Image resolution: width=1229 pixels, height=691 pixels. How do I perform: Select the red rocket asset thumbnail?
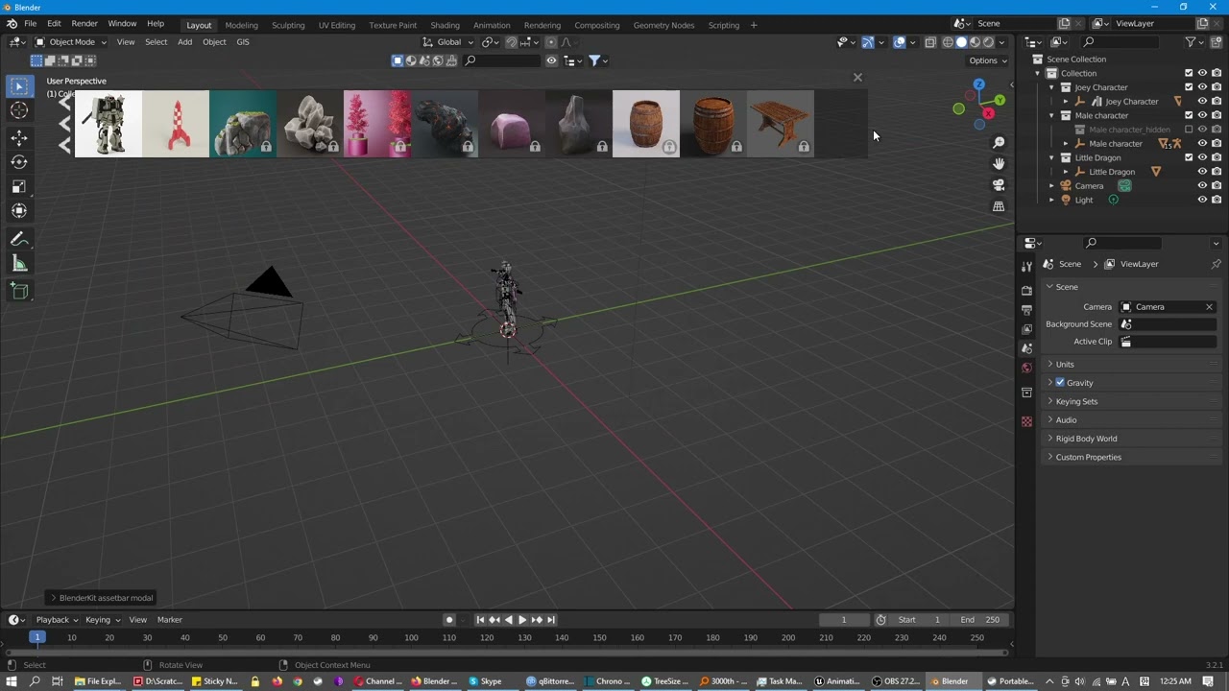[176, 123]
